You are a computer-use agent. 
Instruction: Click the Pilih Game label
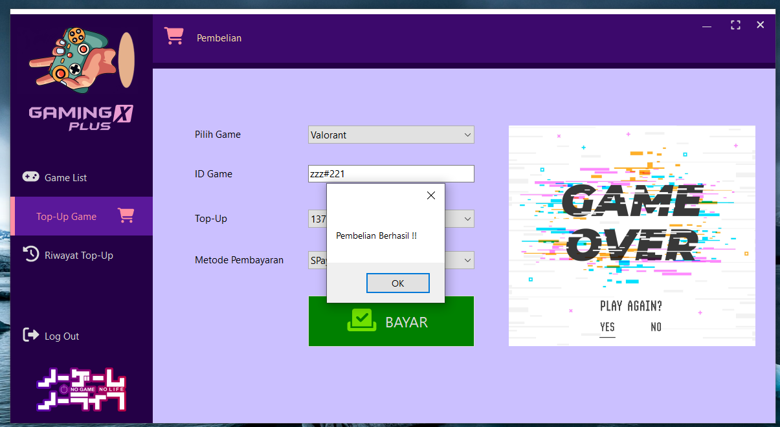tap(217, 135)
